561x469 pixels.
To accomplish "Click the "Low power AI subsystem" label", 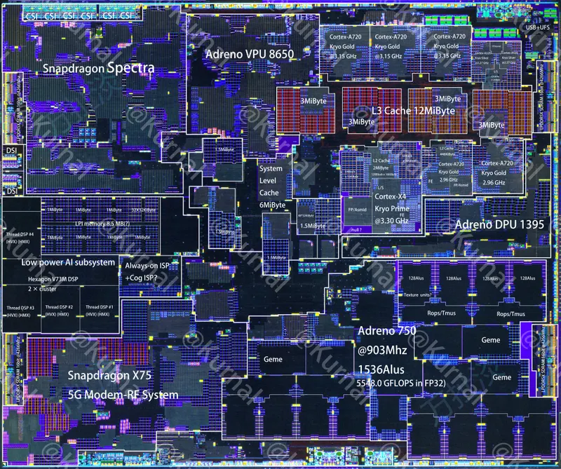I will 68,262.
